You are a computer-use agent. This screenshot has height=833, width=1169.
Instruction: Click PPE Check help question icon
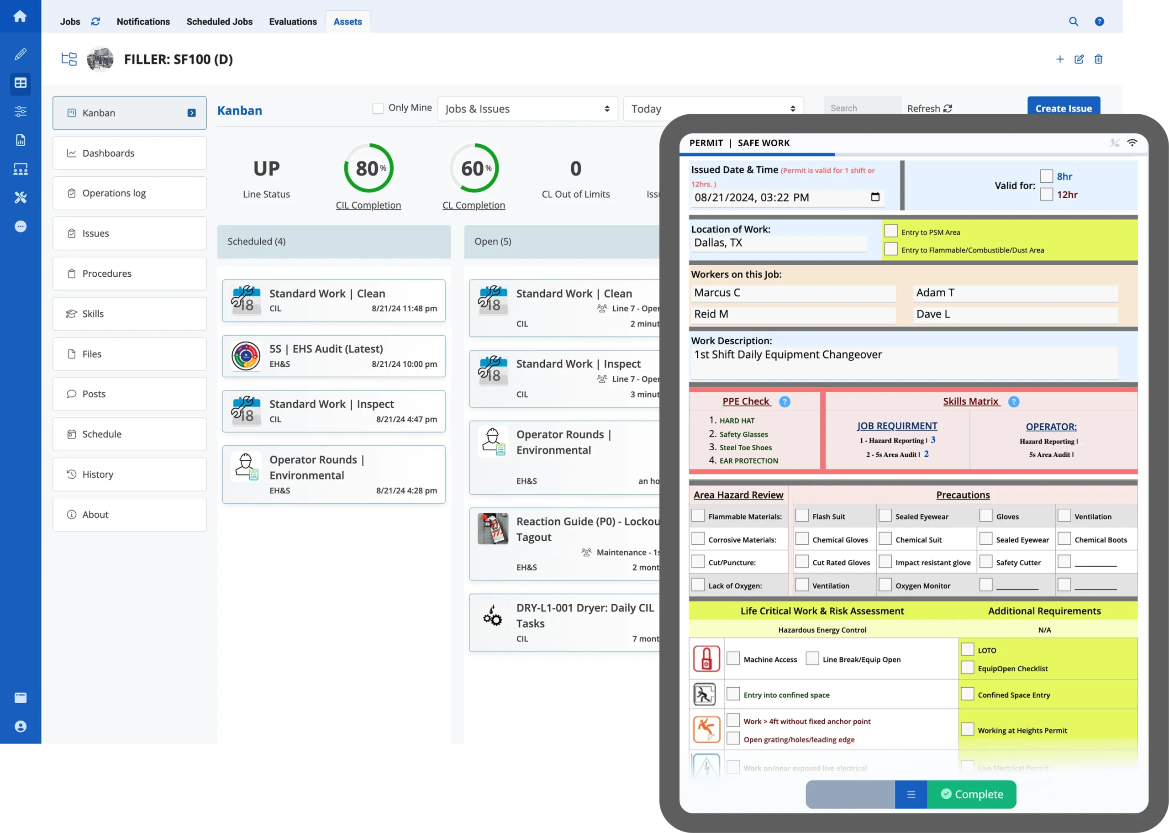(x=784, y=401)
